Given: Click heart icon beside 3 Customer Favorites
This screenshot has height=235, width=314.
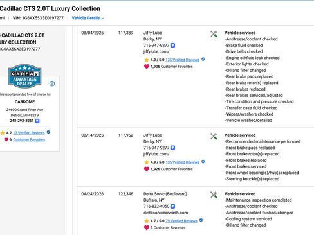Looking at the screenshot, I should click(x=147, y=228).
